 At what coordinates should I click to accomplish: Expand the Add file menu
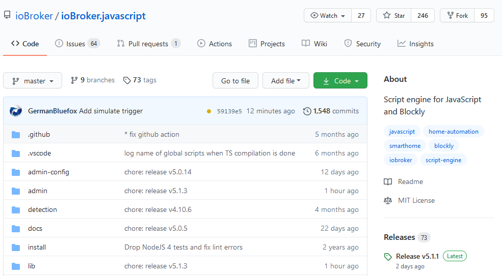286,81
